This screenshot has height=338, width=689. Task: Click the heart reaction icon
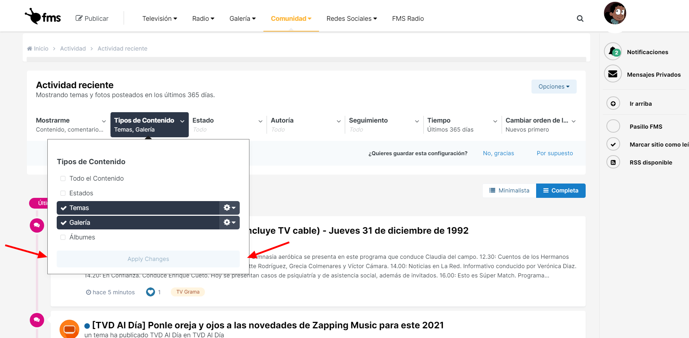point(150,292)
